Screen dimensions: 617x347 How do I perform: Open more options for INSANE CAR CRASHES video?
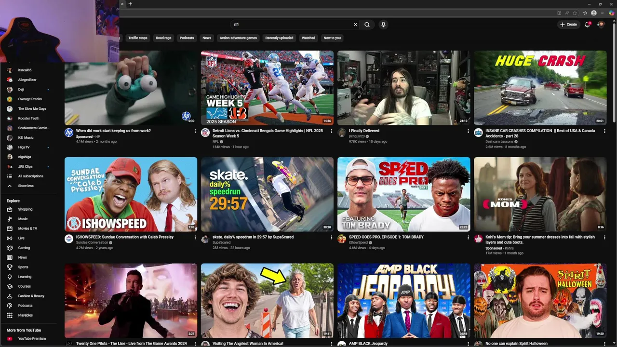pyautogui.click(x=604, y=131)
